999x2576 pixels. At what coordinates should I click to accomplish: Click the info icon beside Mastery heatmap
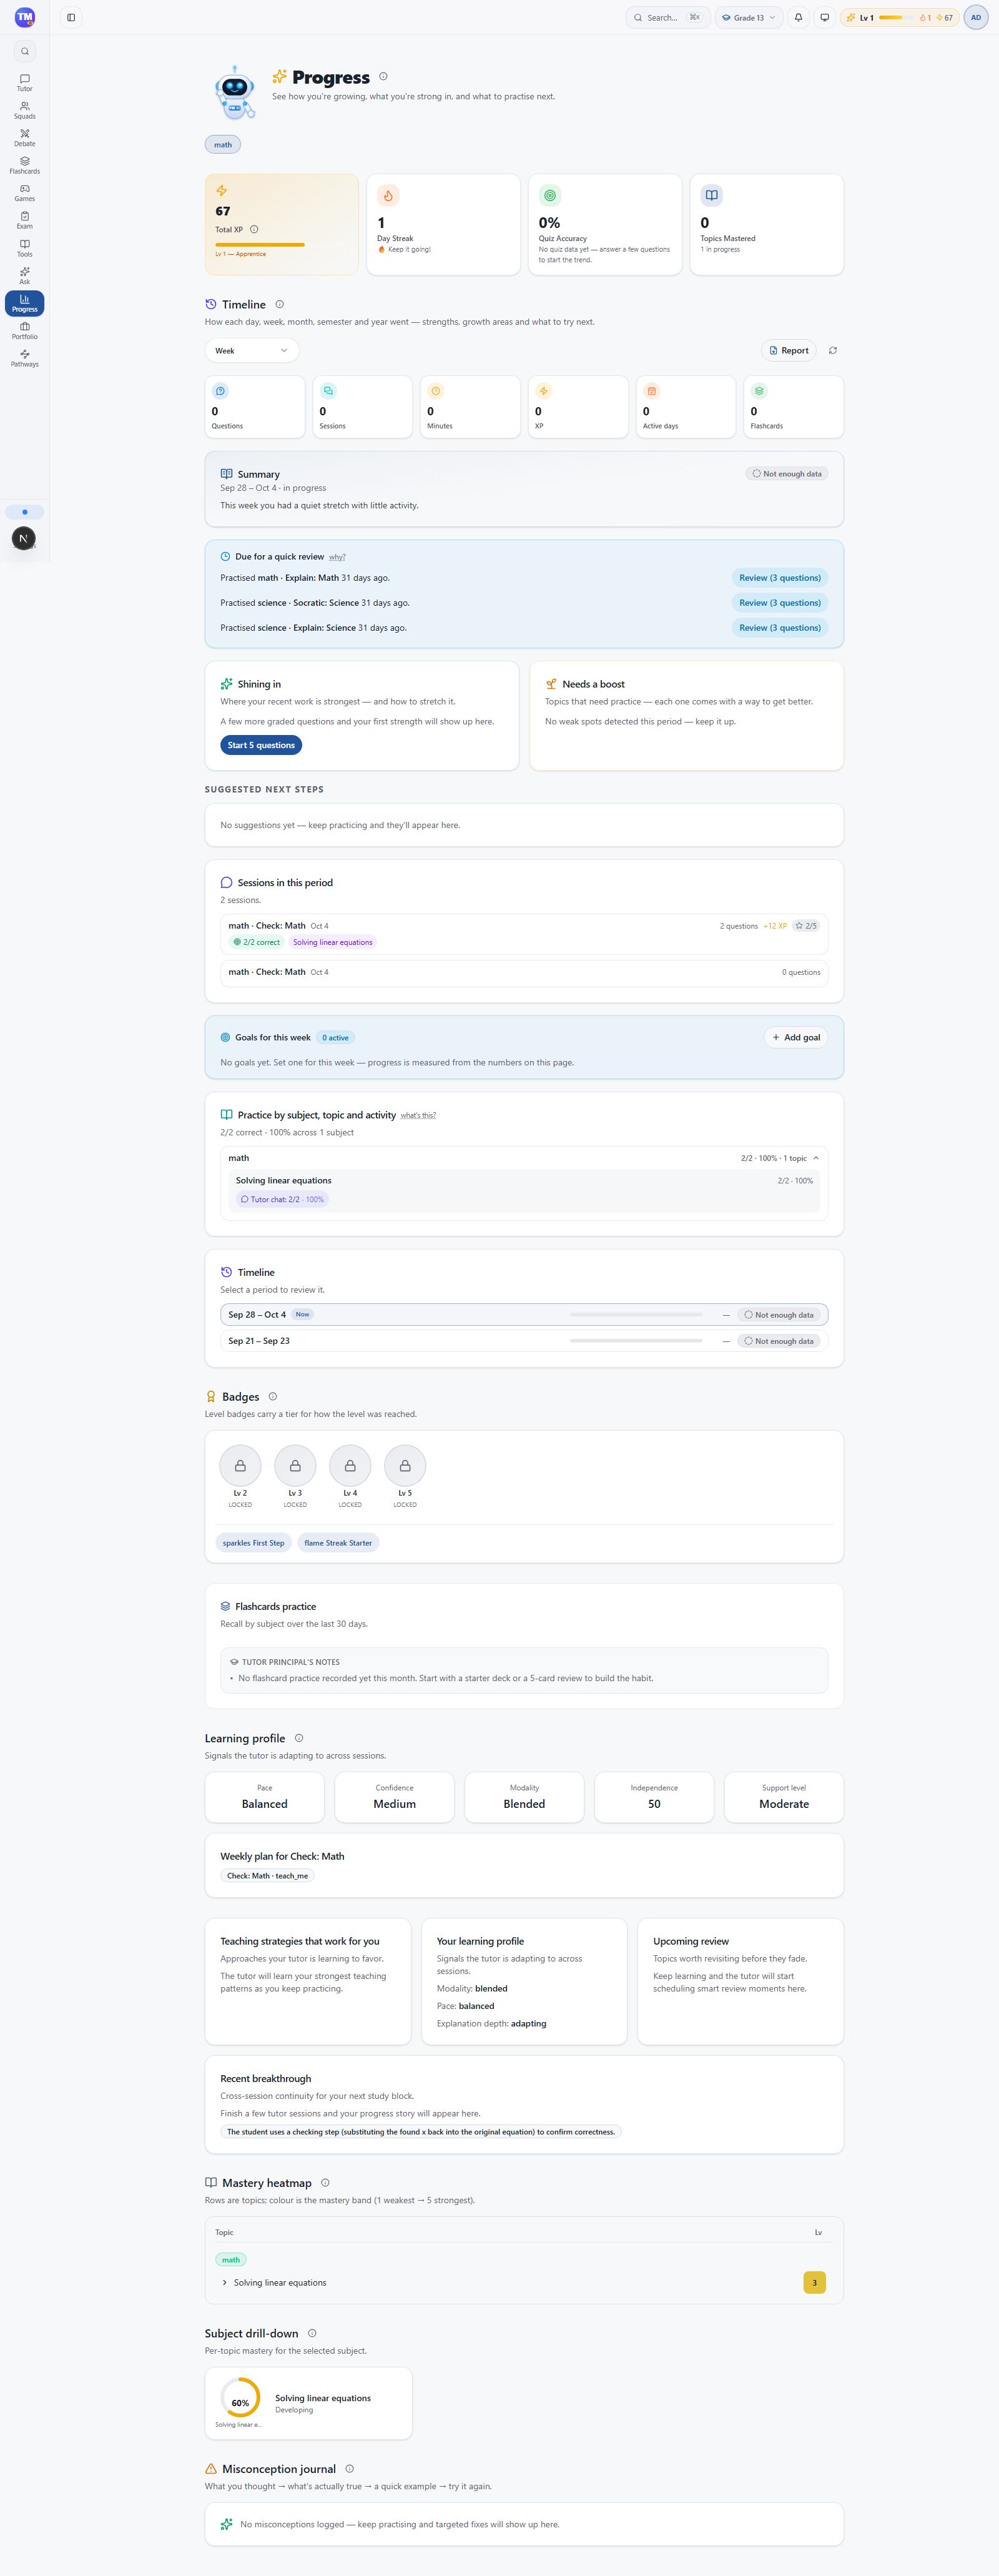coord(325,2183)
